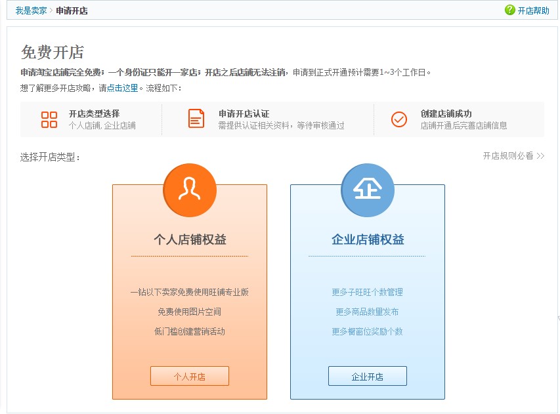Screen dimensions: 560x414
Task: Click the checkmark icon beside 创建店铺成功
Action: pyautogui.click(x=399, y=119)
